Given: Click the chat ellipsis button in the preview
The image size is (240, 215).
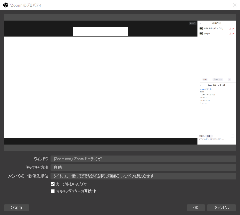Looking at the screenshot, I should tap(233, 136).
